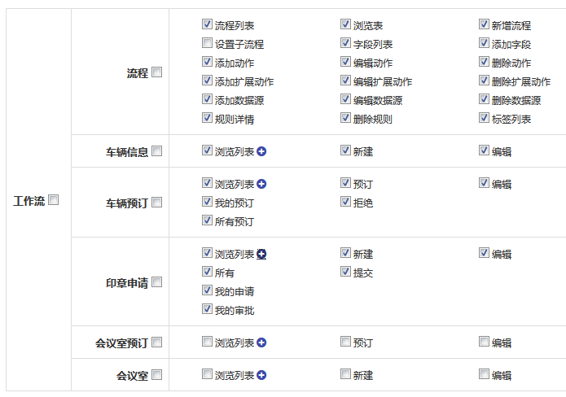Image resolution: width=566 pixels, height=397 pixels.
Task: Uncheck the 我的审批 checkbox
Action: [207, 309]
